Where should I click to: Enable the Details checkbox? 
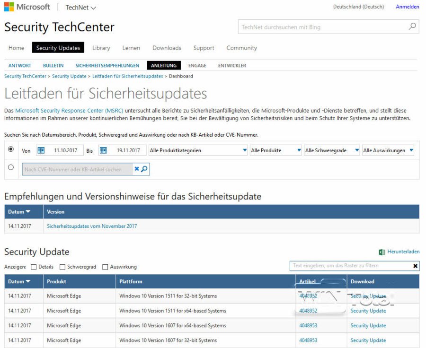pyautogui.click(x=32, y=267)
